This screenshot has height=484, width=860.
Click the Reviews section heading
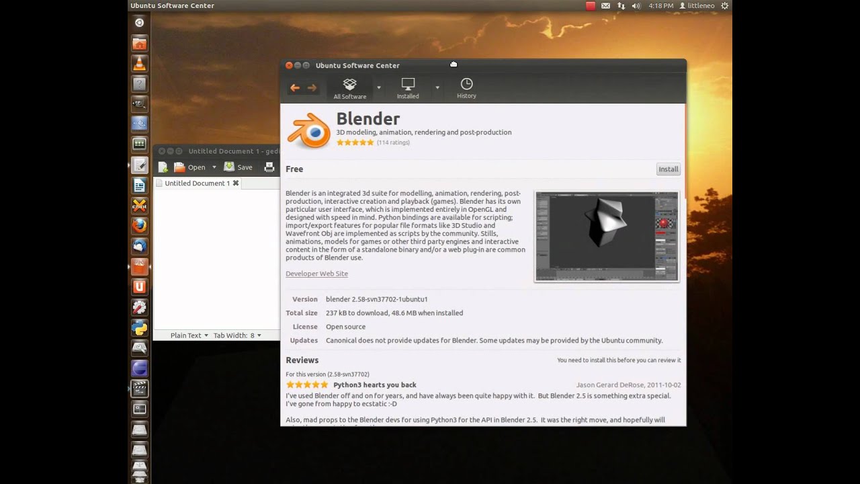tap(302, 360)
